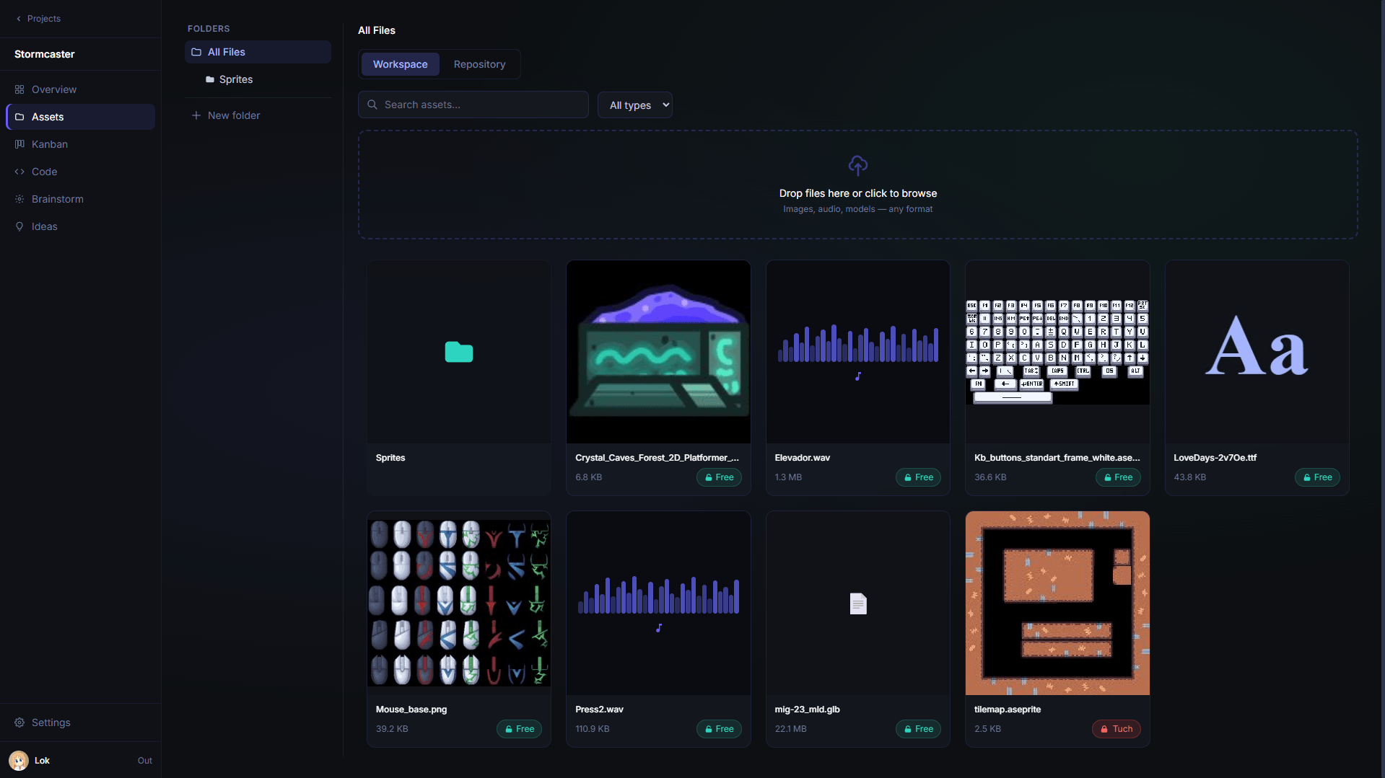Click Free lock badge on Crystal_Caves file
The image size is (1385, 778).
pos(719,477)
